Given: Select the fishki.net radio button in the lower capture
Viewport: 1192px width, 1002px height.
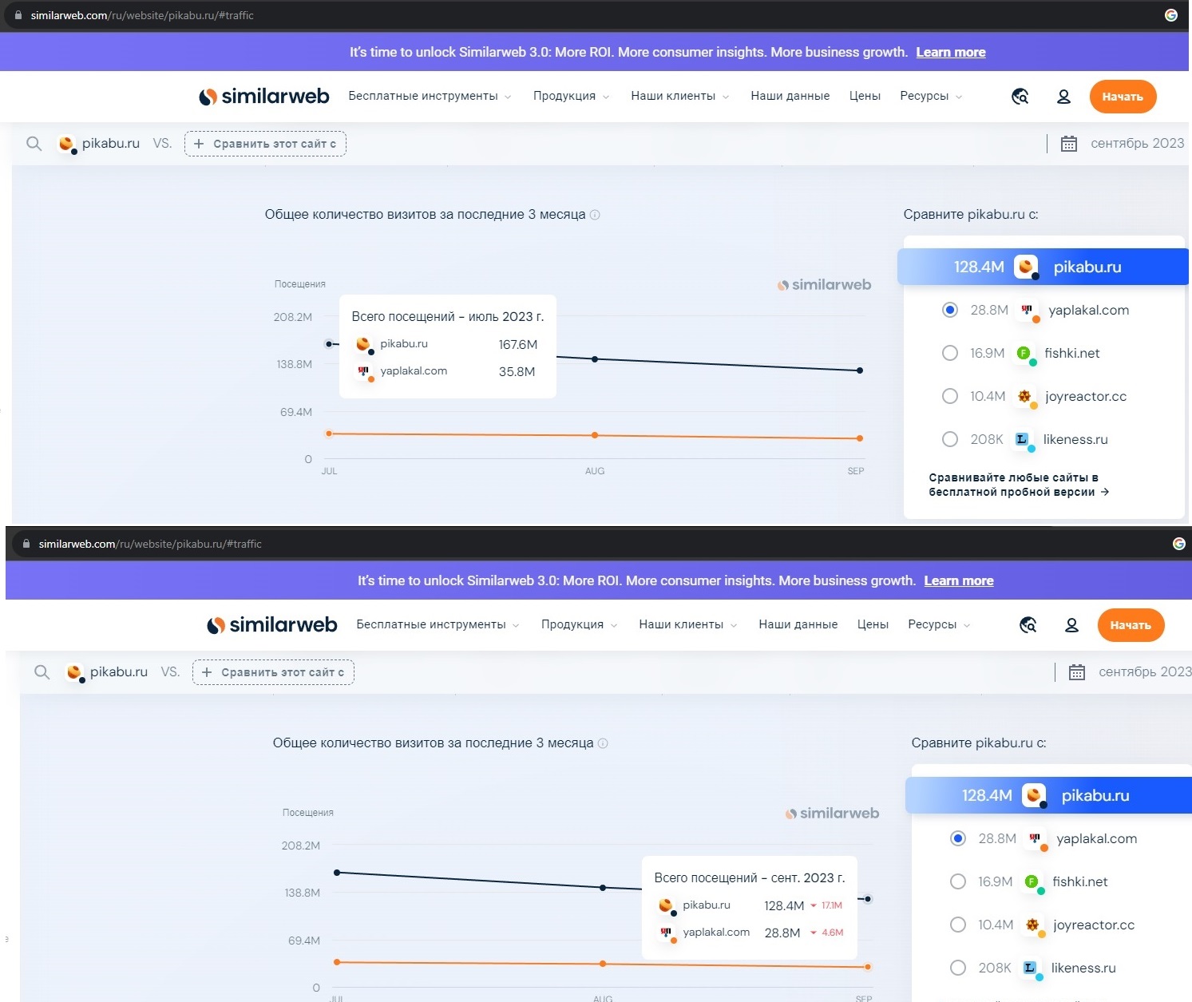Looking at the screenshot, I should pyautogui.click(x=958, y=881).
